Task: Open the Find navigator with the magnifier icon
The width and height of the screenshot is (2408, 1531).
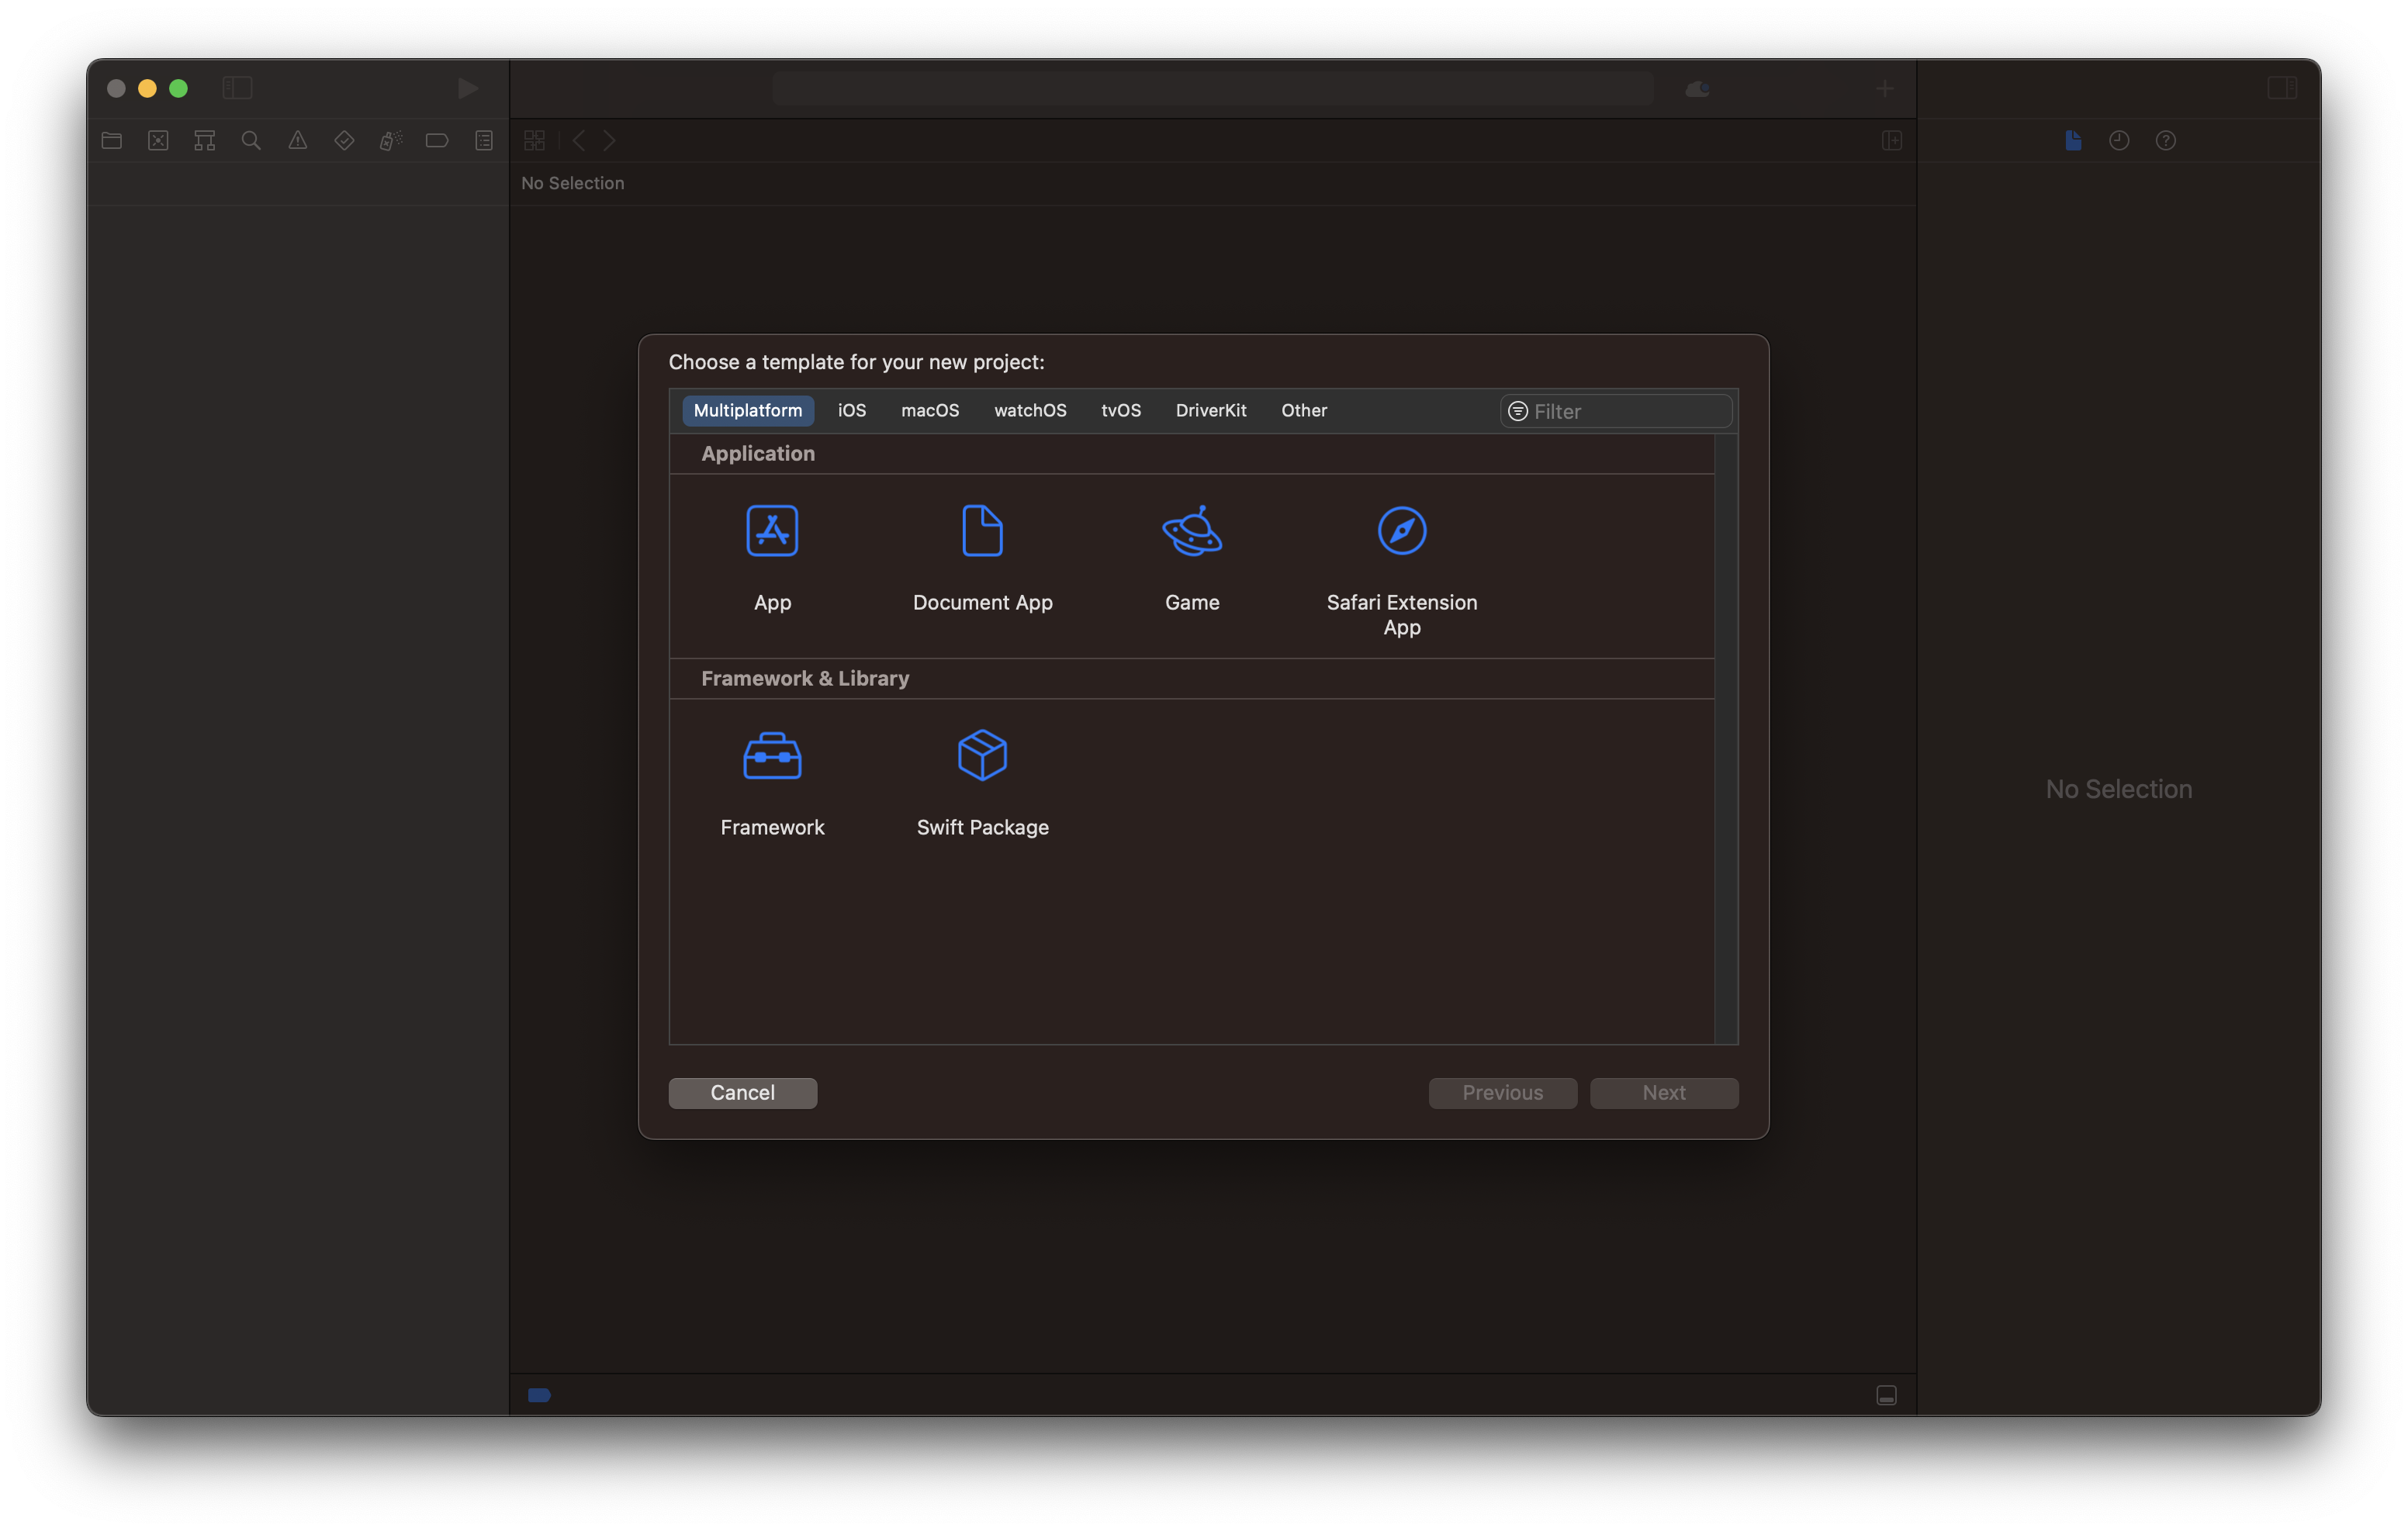Action: click(251, 141)
